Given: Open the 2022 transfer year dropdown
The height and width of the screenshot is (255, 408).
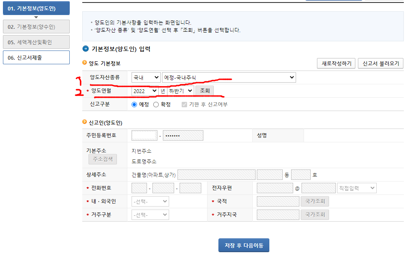Looking at the screenshot, I should coord(144,91).
